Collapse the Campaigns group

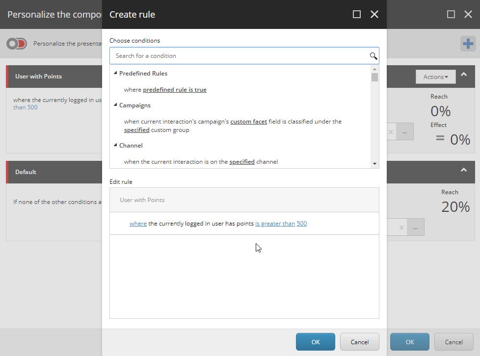pos(115,105)
